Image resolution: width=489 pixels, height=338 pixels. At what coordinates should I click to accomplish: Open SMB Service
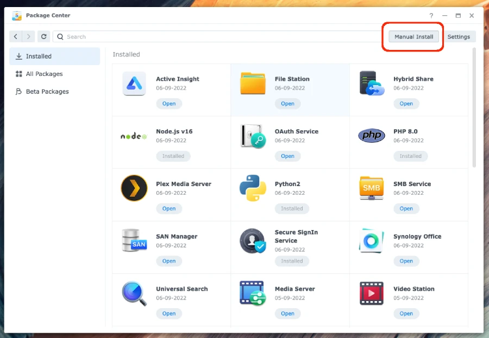click(x=406, y=208)
